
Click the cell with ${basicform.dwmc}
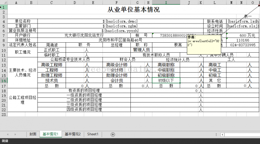point(120,21)
